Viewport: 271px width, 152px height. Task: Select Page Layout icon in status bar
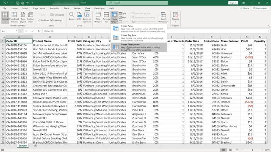coord(230,150)
